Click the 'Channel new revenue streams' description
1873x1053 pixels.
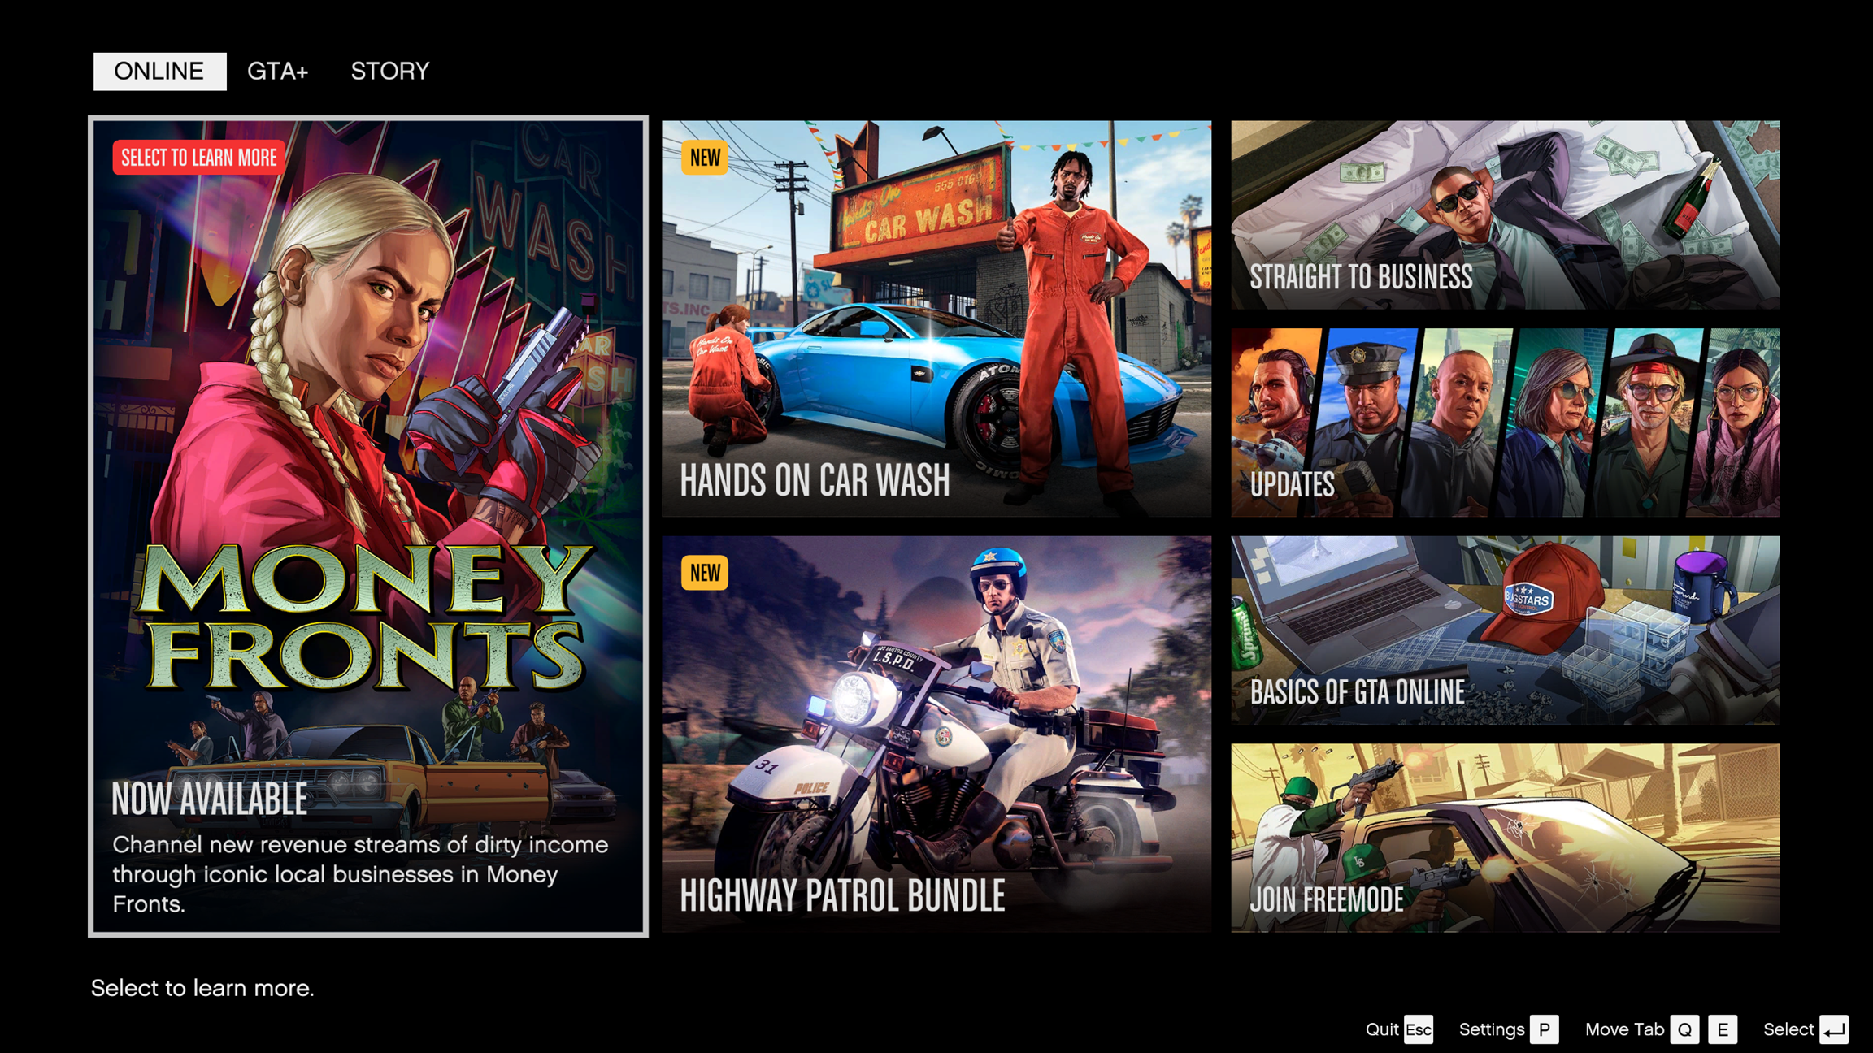click(360, 874)
